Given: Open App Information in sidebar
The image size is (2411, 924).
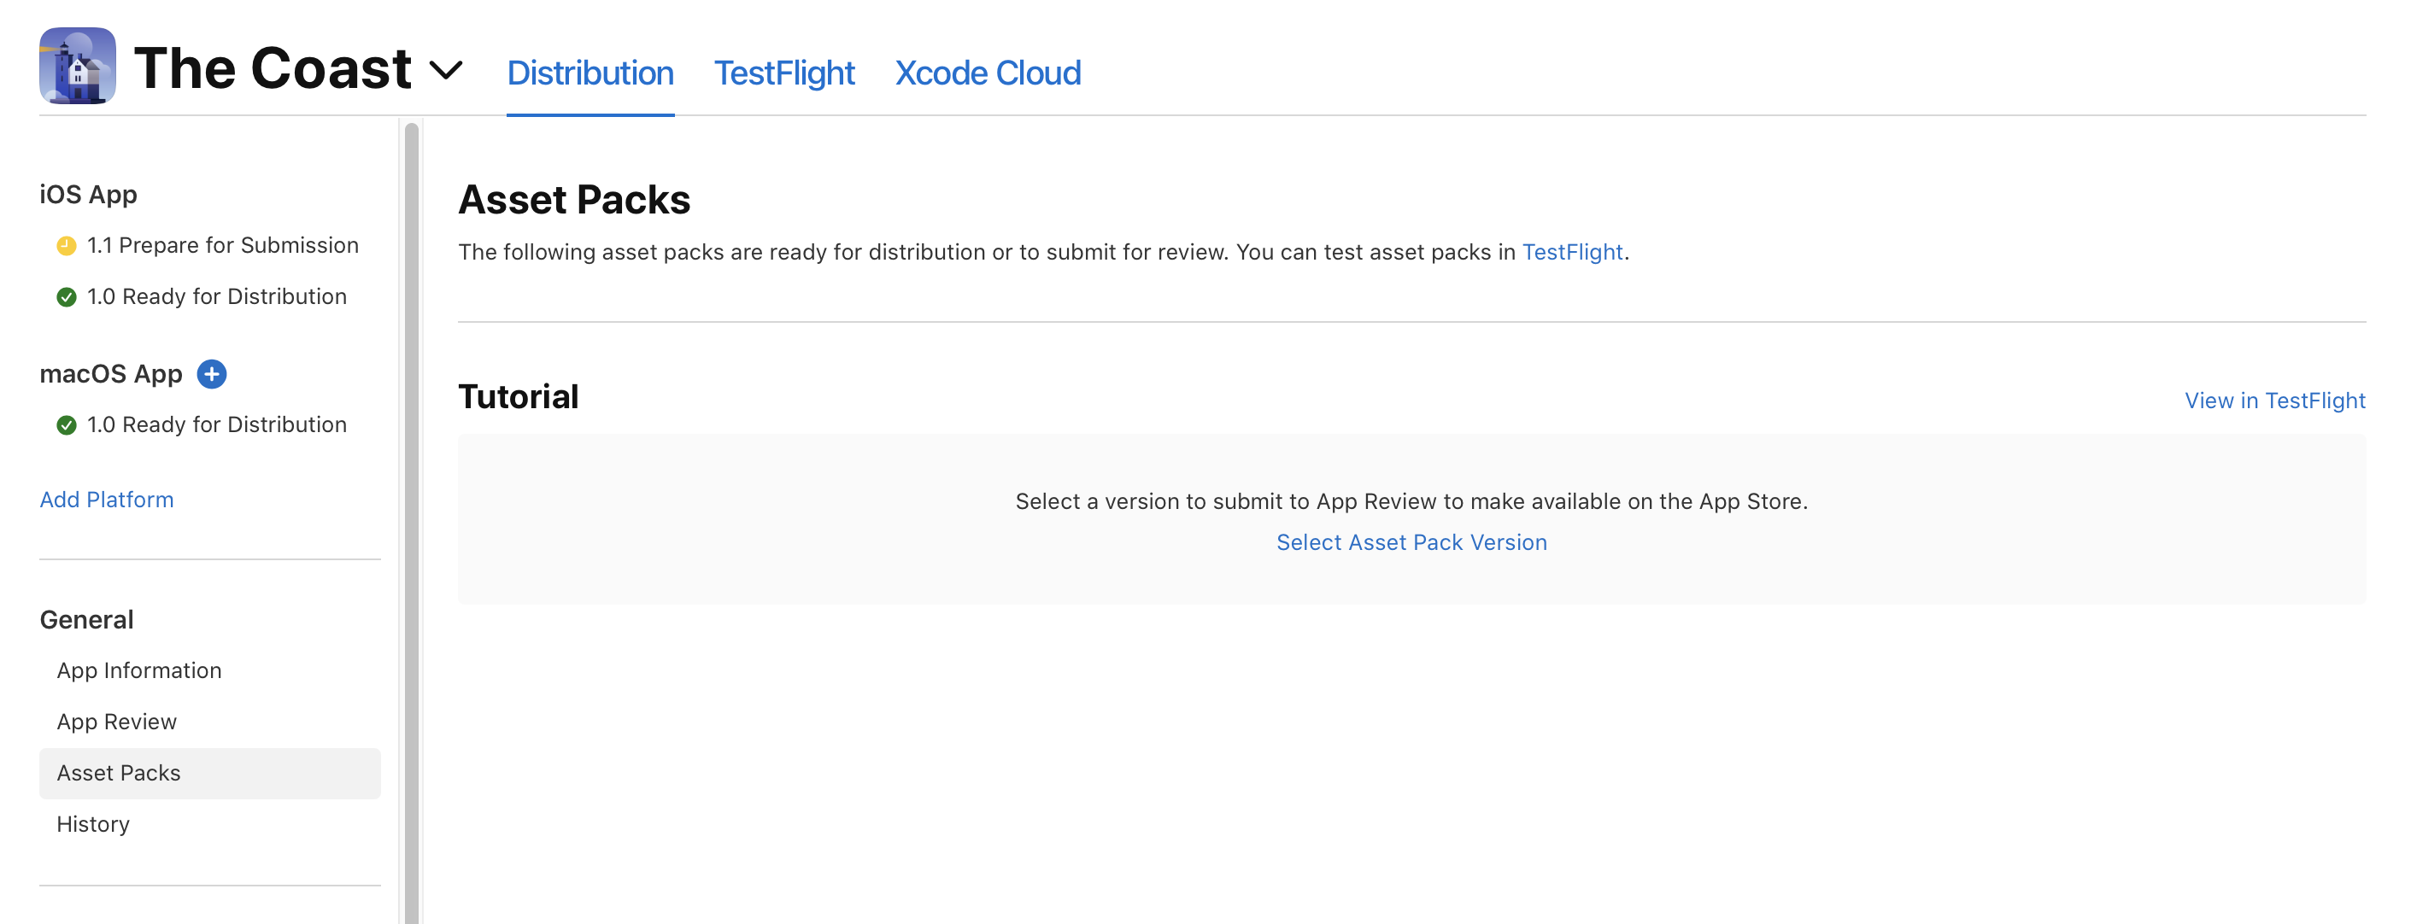Looking at the screenshot, I should 138,670.
